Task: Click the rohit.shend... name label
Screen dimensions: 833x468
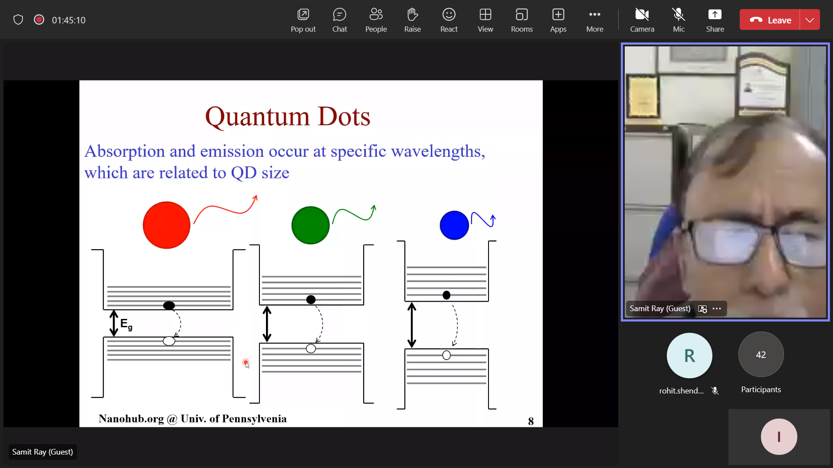Action: (x=682, y=391)
